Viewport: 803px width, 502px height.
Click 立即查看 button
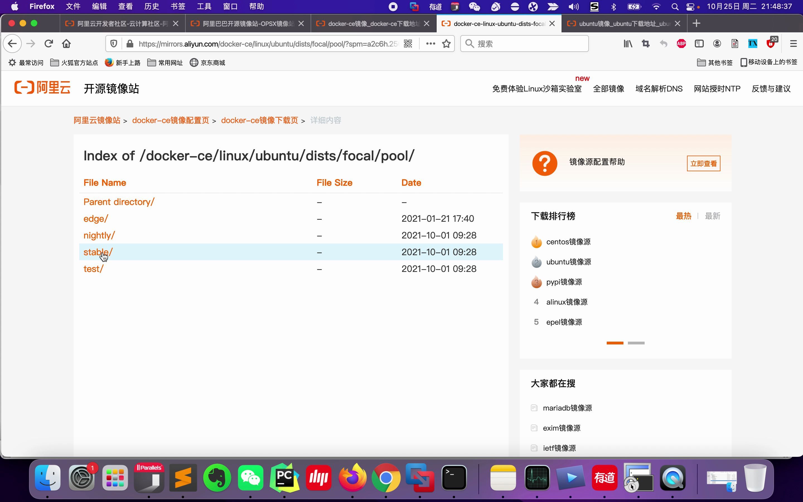point(703,163)
